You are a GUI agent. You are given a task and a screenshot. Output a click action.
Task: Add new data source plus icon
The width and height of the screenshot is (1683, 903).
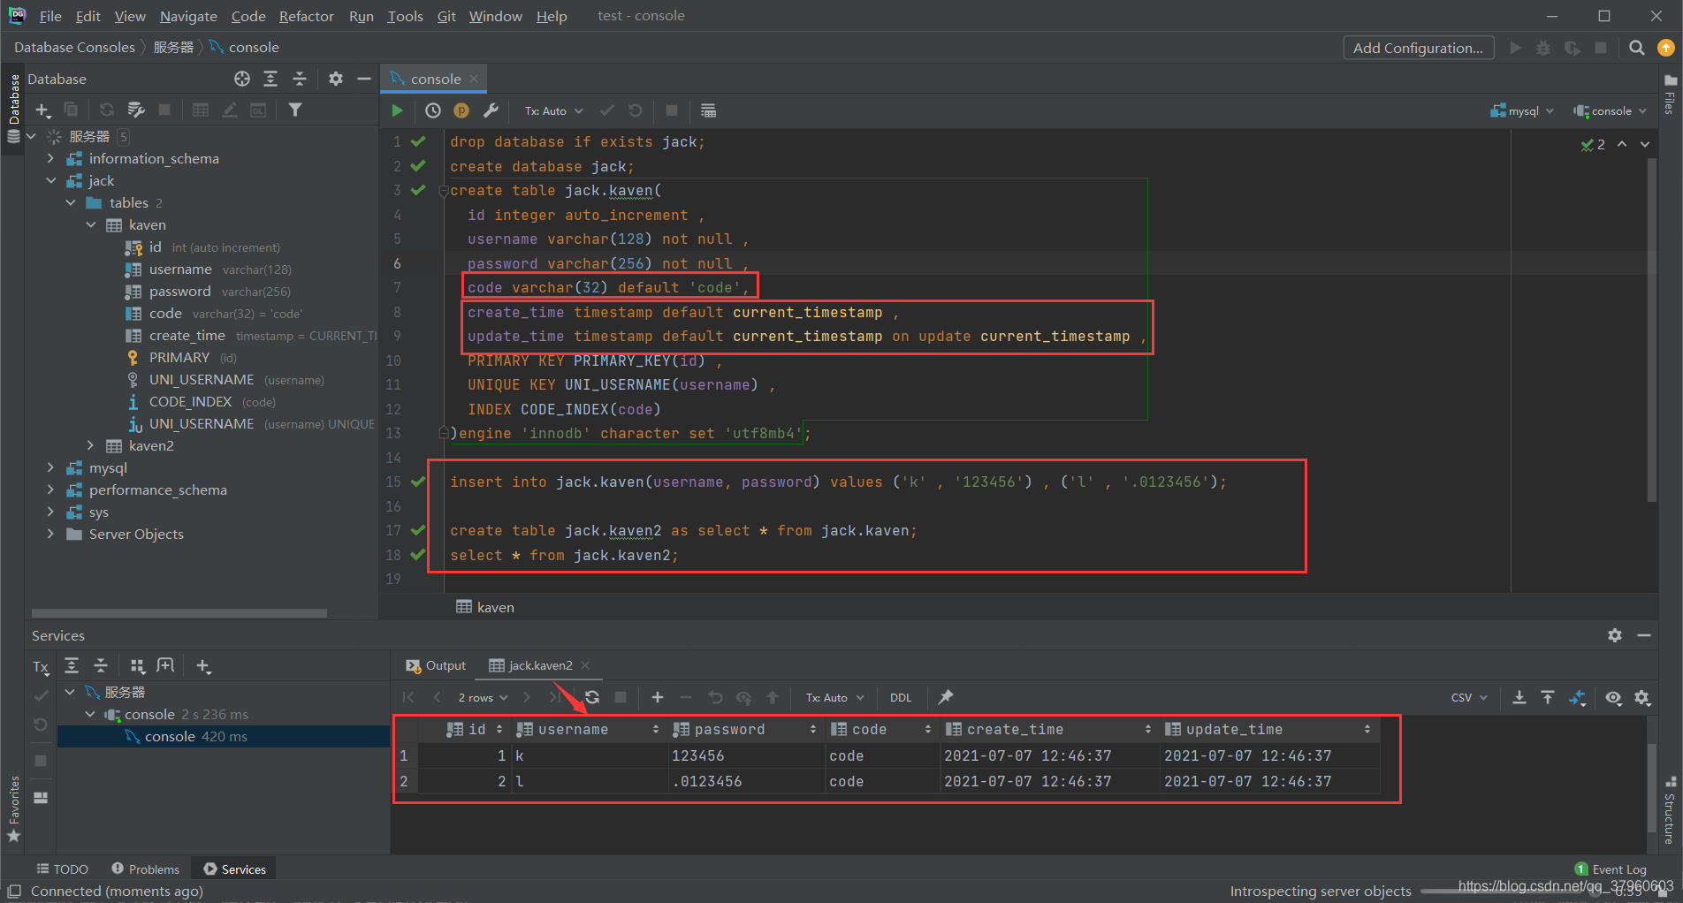click(42, 110)
